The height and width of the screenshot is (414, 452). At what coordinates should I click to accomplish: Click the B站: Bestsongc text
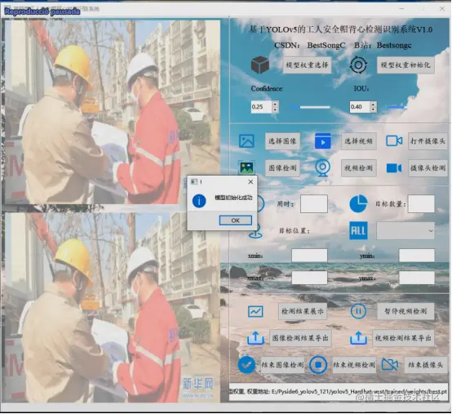click(x=383, y=45)
